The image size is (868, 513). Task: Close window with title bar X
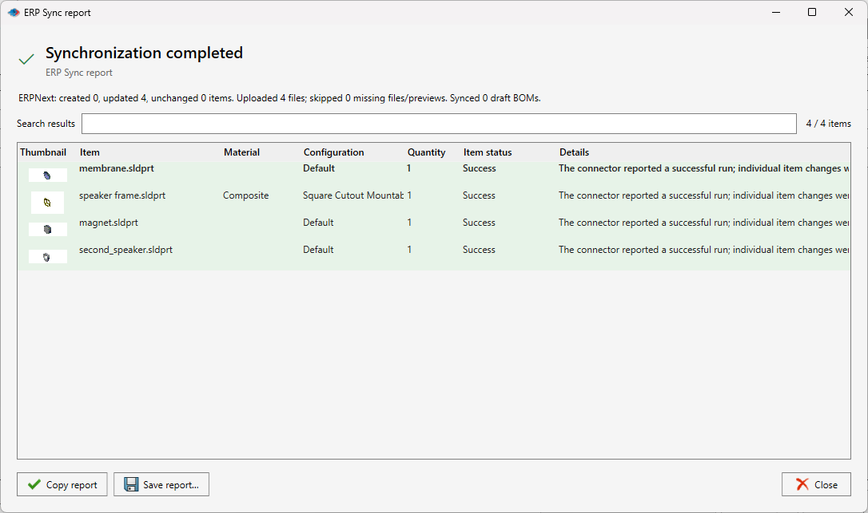[x=849, y=12]
